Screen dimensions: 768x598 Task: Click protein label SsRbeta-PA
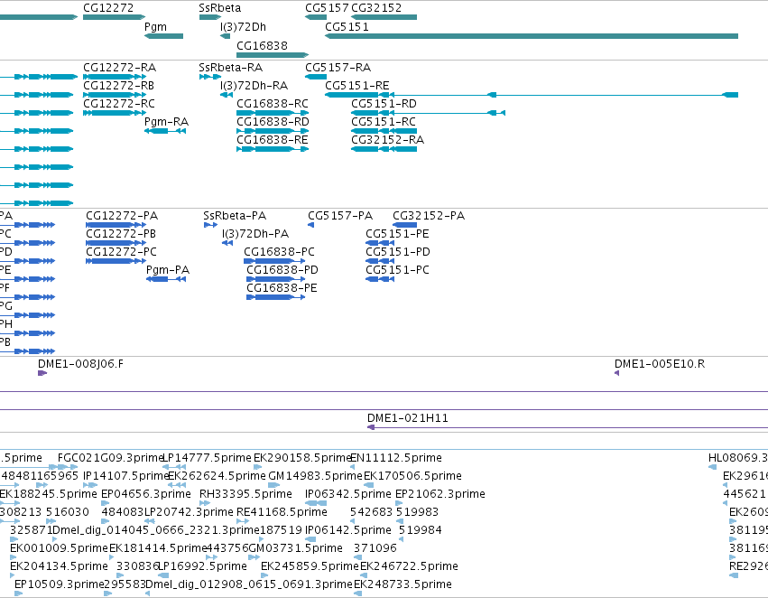click(x=235, y=216)
